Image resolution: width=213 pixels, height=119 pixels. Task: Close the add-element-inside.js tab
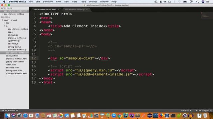[87, 10]
